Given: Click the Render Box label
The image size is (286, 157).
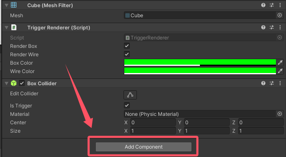Looking at the screenshot, I should pos(24,46).
